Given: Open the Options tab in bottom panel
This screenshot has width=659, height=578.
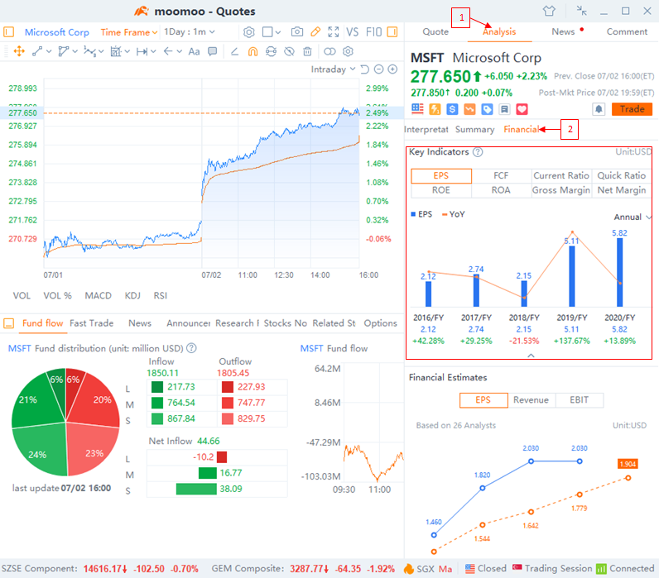Looking at the screenshot, I should point(380,323).
